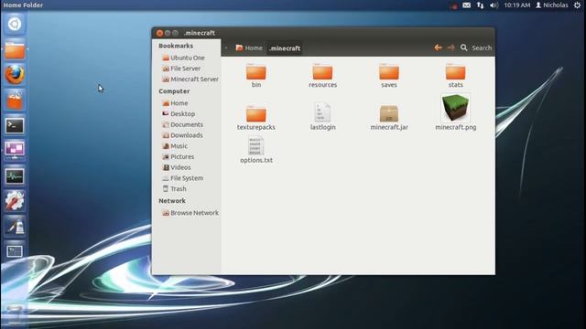Select the minecraft.jar file

coord(389,118)
